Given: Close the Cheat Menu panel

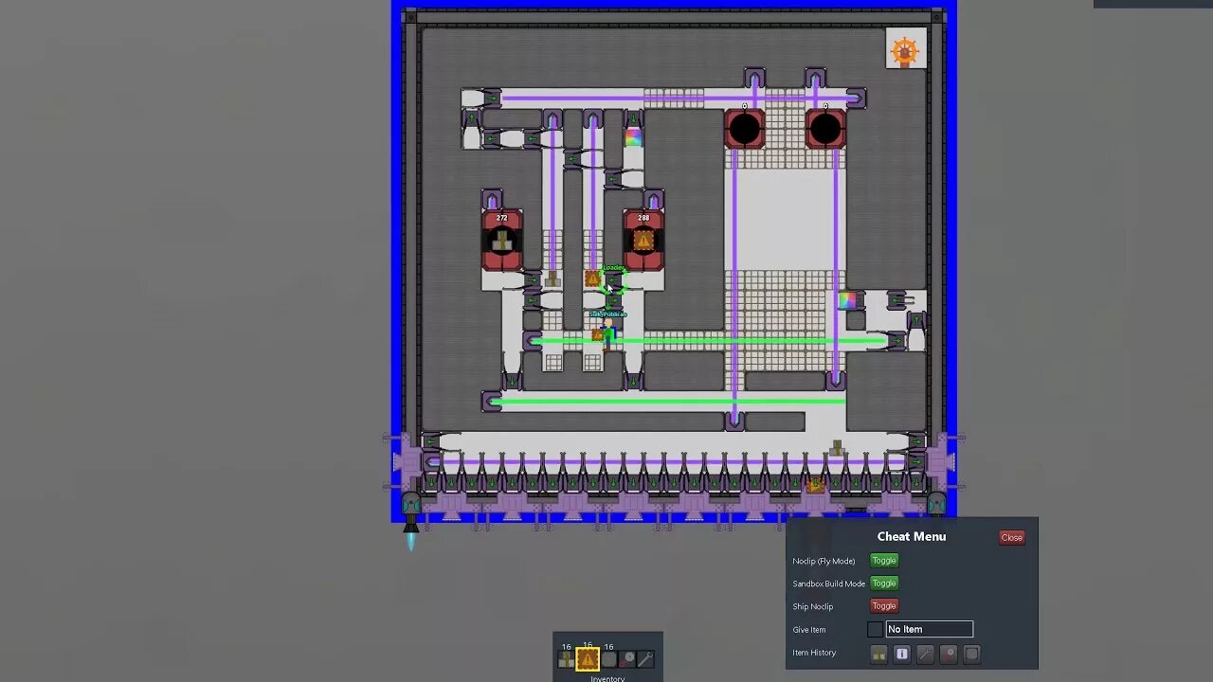Looking at the screenshot, I should [x=1011, y=538].
